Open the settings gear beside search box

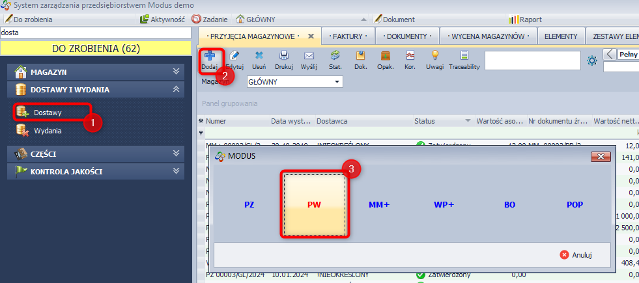pyautogui.click(x=591, y=61)
